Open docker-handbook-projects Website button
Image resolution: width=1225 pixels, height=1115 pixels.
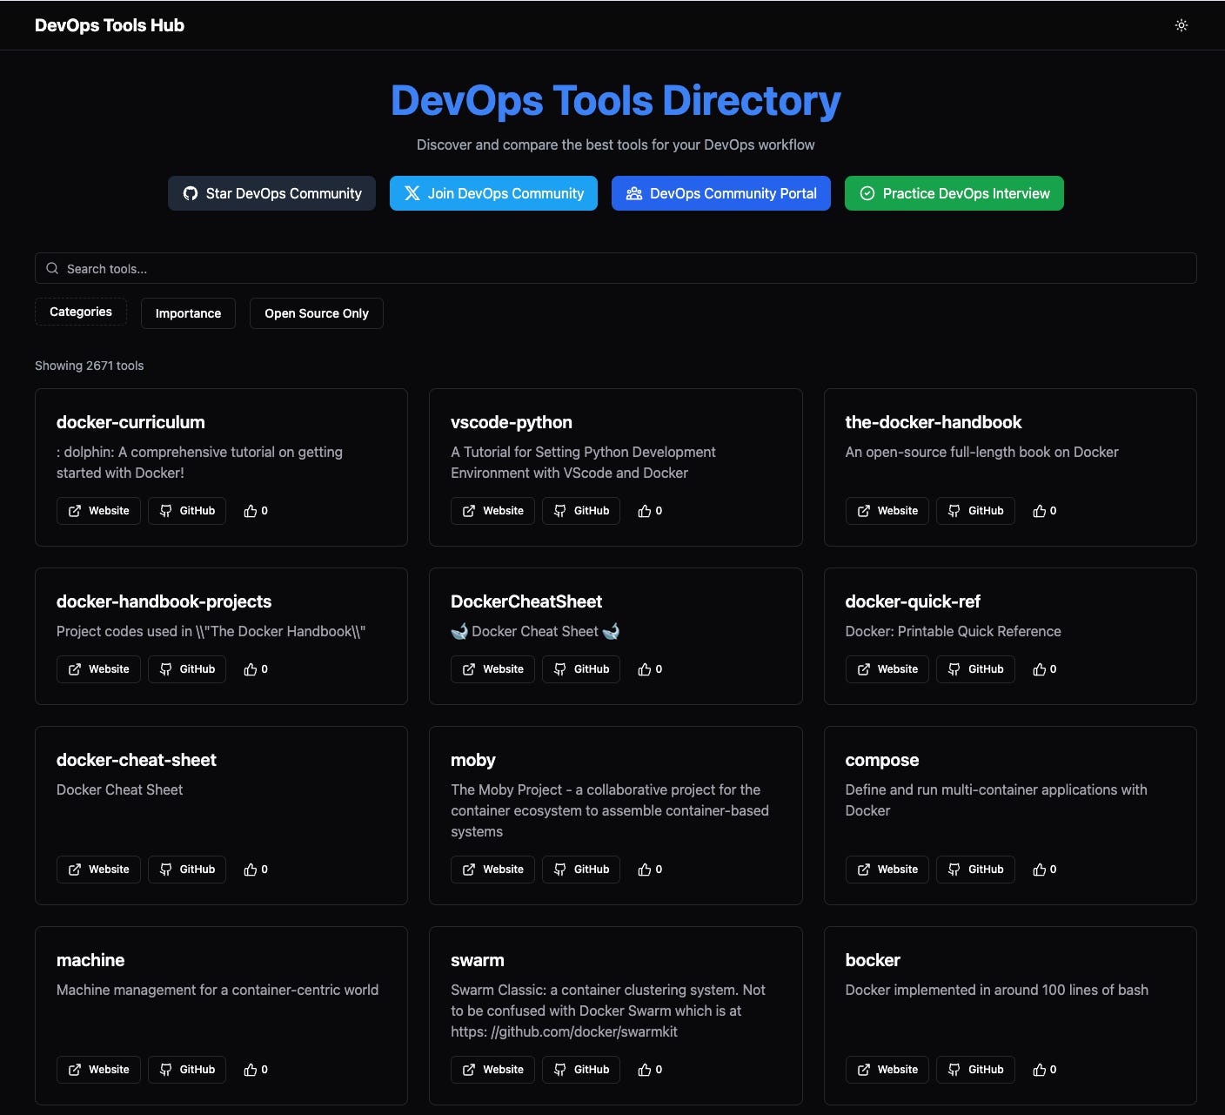[98, 669]
